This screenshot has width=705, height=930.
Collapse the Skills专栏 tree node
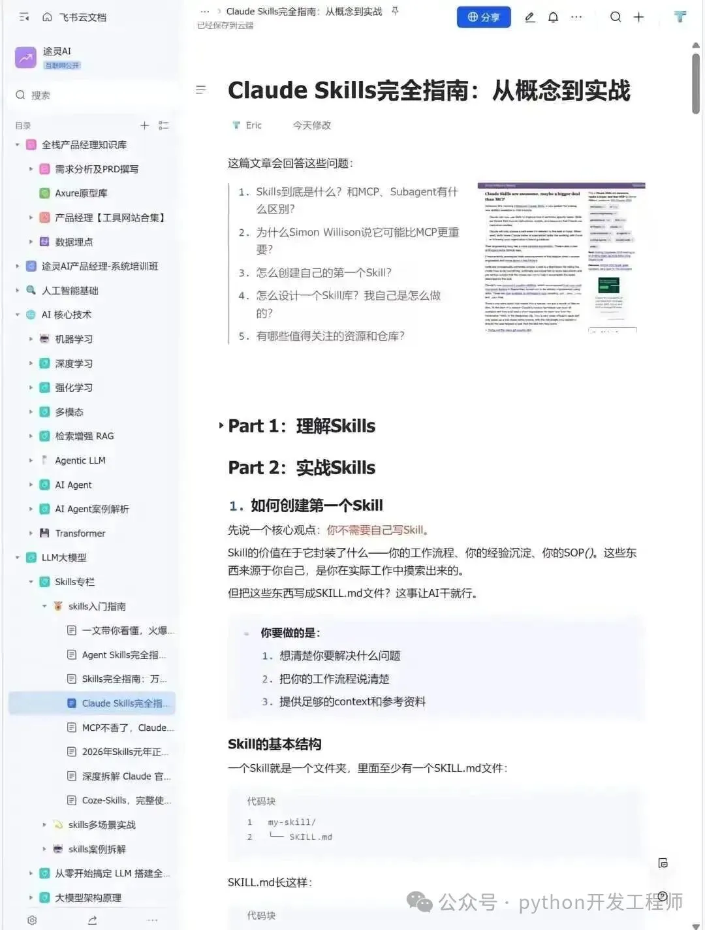(x=31, y=582)
